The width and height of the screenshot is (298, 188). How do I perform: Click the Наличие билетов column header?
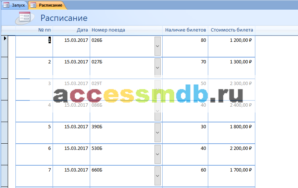185,30
